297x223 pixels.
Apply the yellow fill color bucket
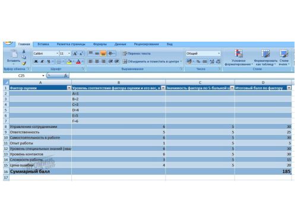69,62
